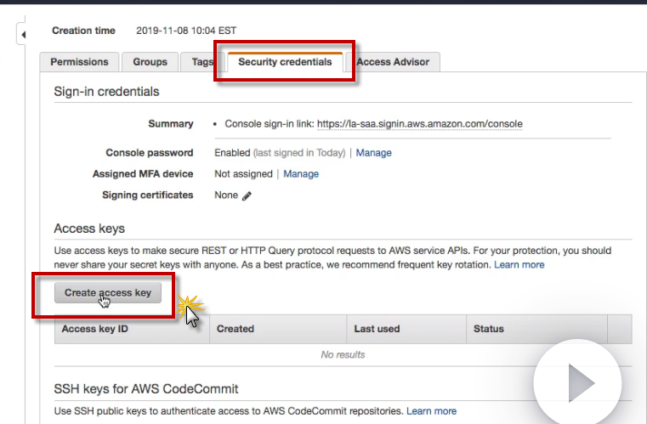
Task: Edit signing certificates with the pencil icon
Action: click(247, 195)
